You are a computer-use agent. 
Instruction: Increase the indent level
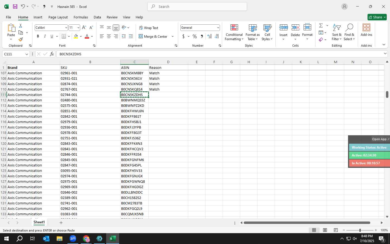[x=131, y=36]
